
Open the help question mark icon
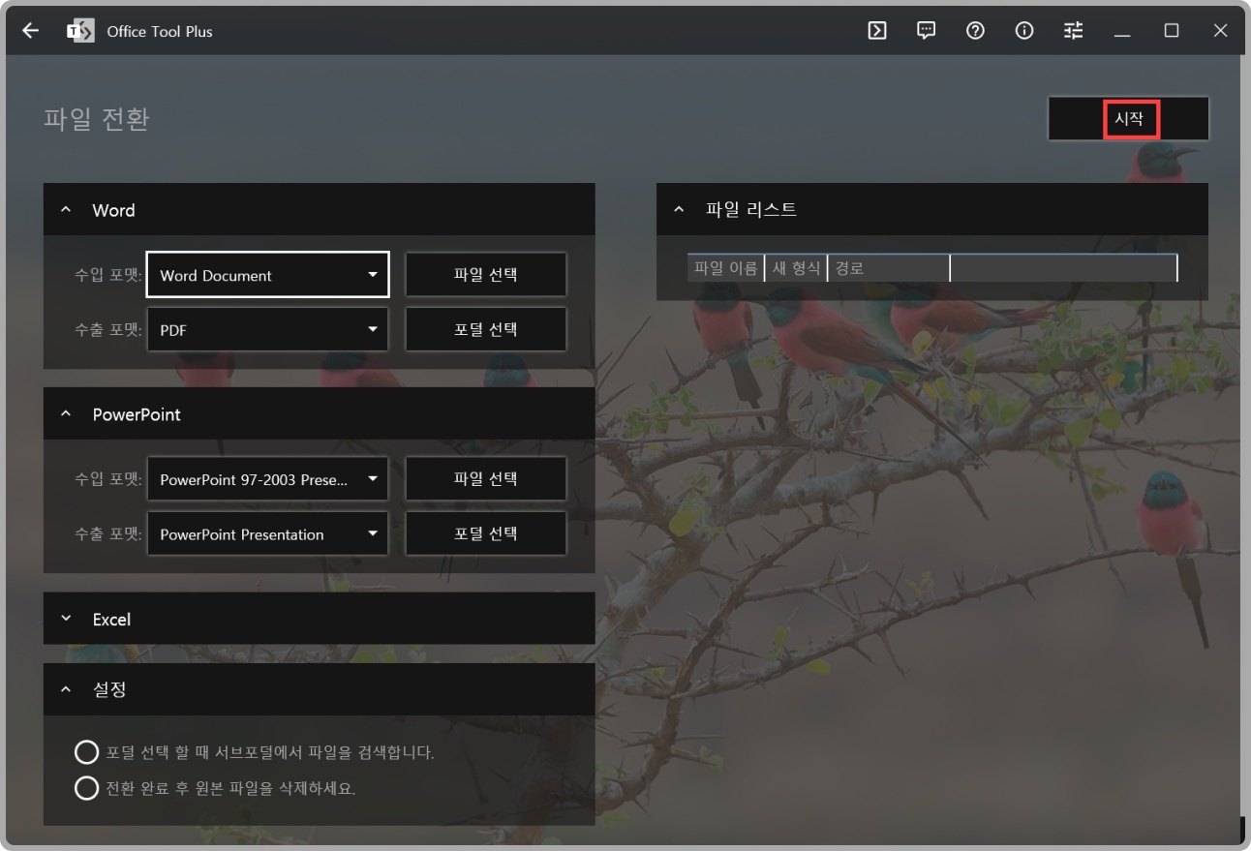[x=976, y=31]
